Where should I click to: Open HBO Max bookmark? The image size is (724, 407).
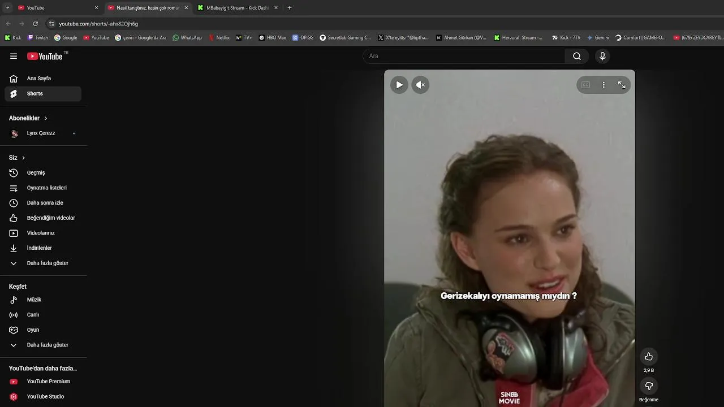[273, 38]
